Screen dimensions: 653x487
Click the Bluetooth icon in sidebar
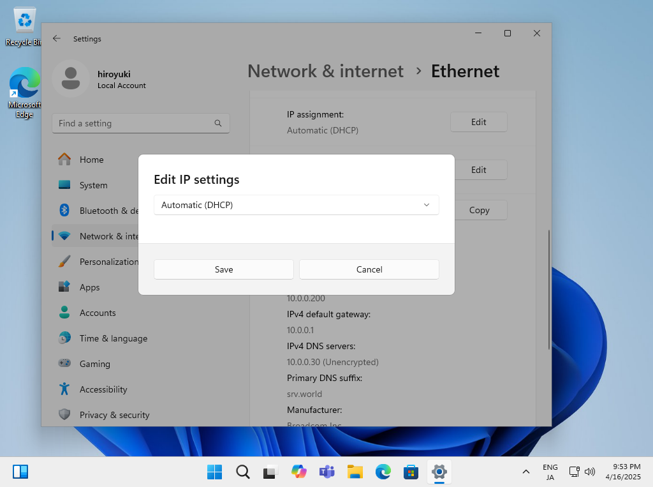click(64, 210)
